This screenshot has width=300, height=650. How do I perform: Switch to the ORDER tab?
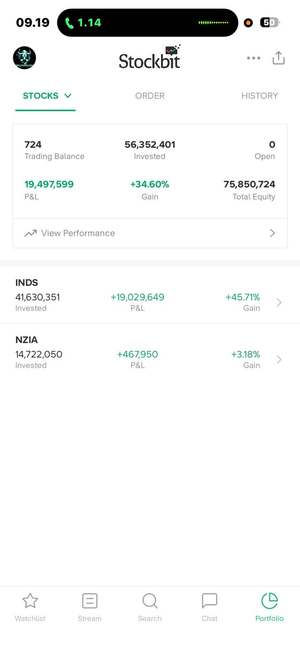tap(150, 96)
